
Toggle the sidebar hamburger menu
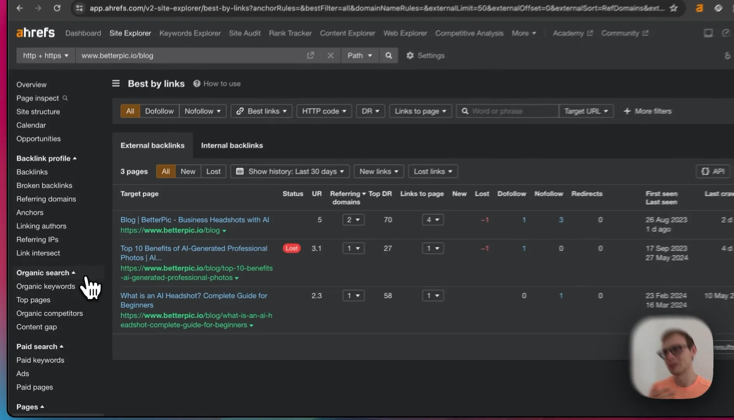click(x=116, y=83)
